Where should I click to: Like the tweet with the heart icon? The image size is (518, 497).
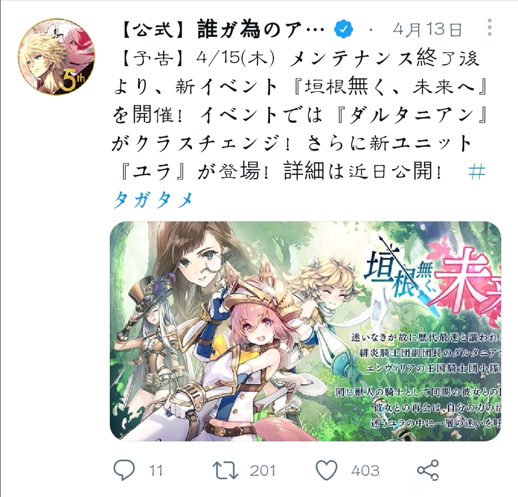tap(327, 470)
